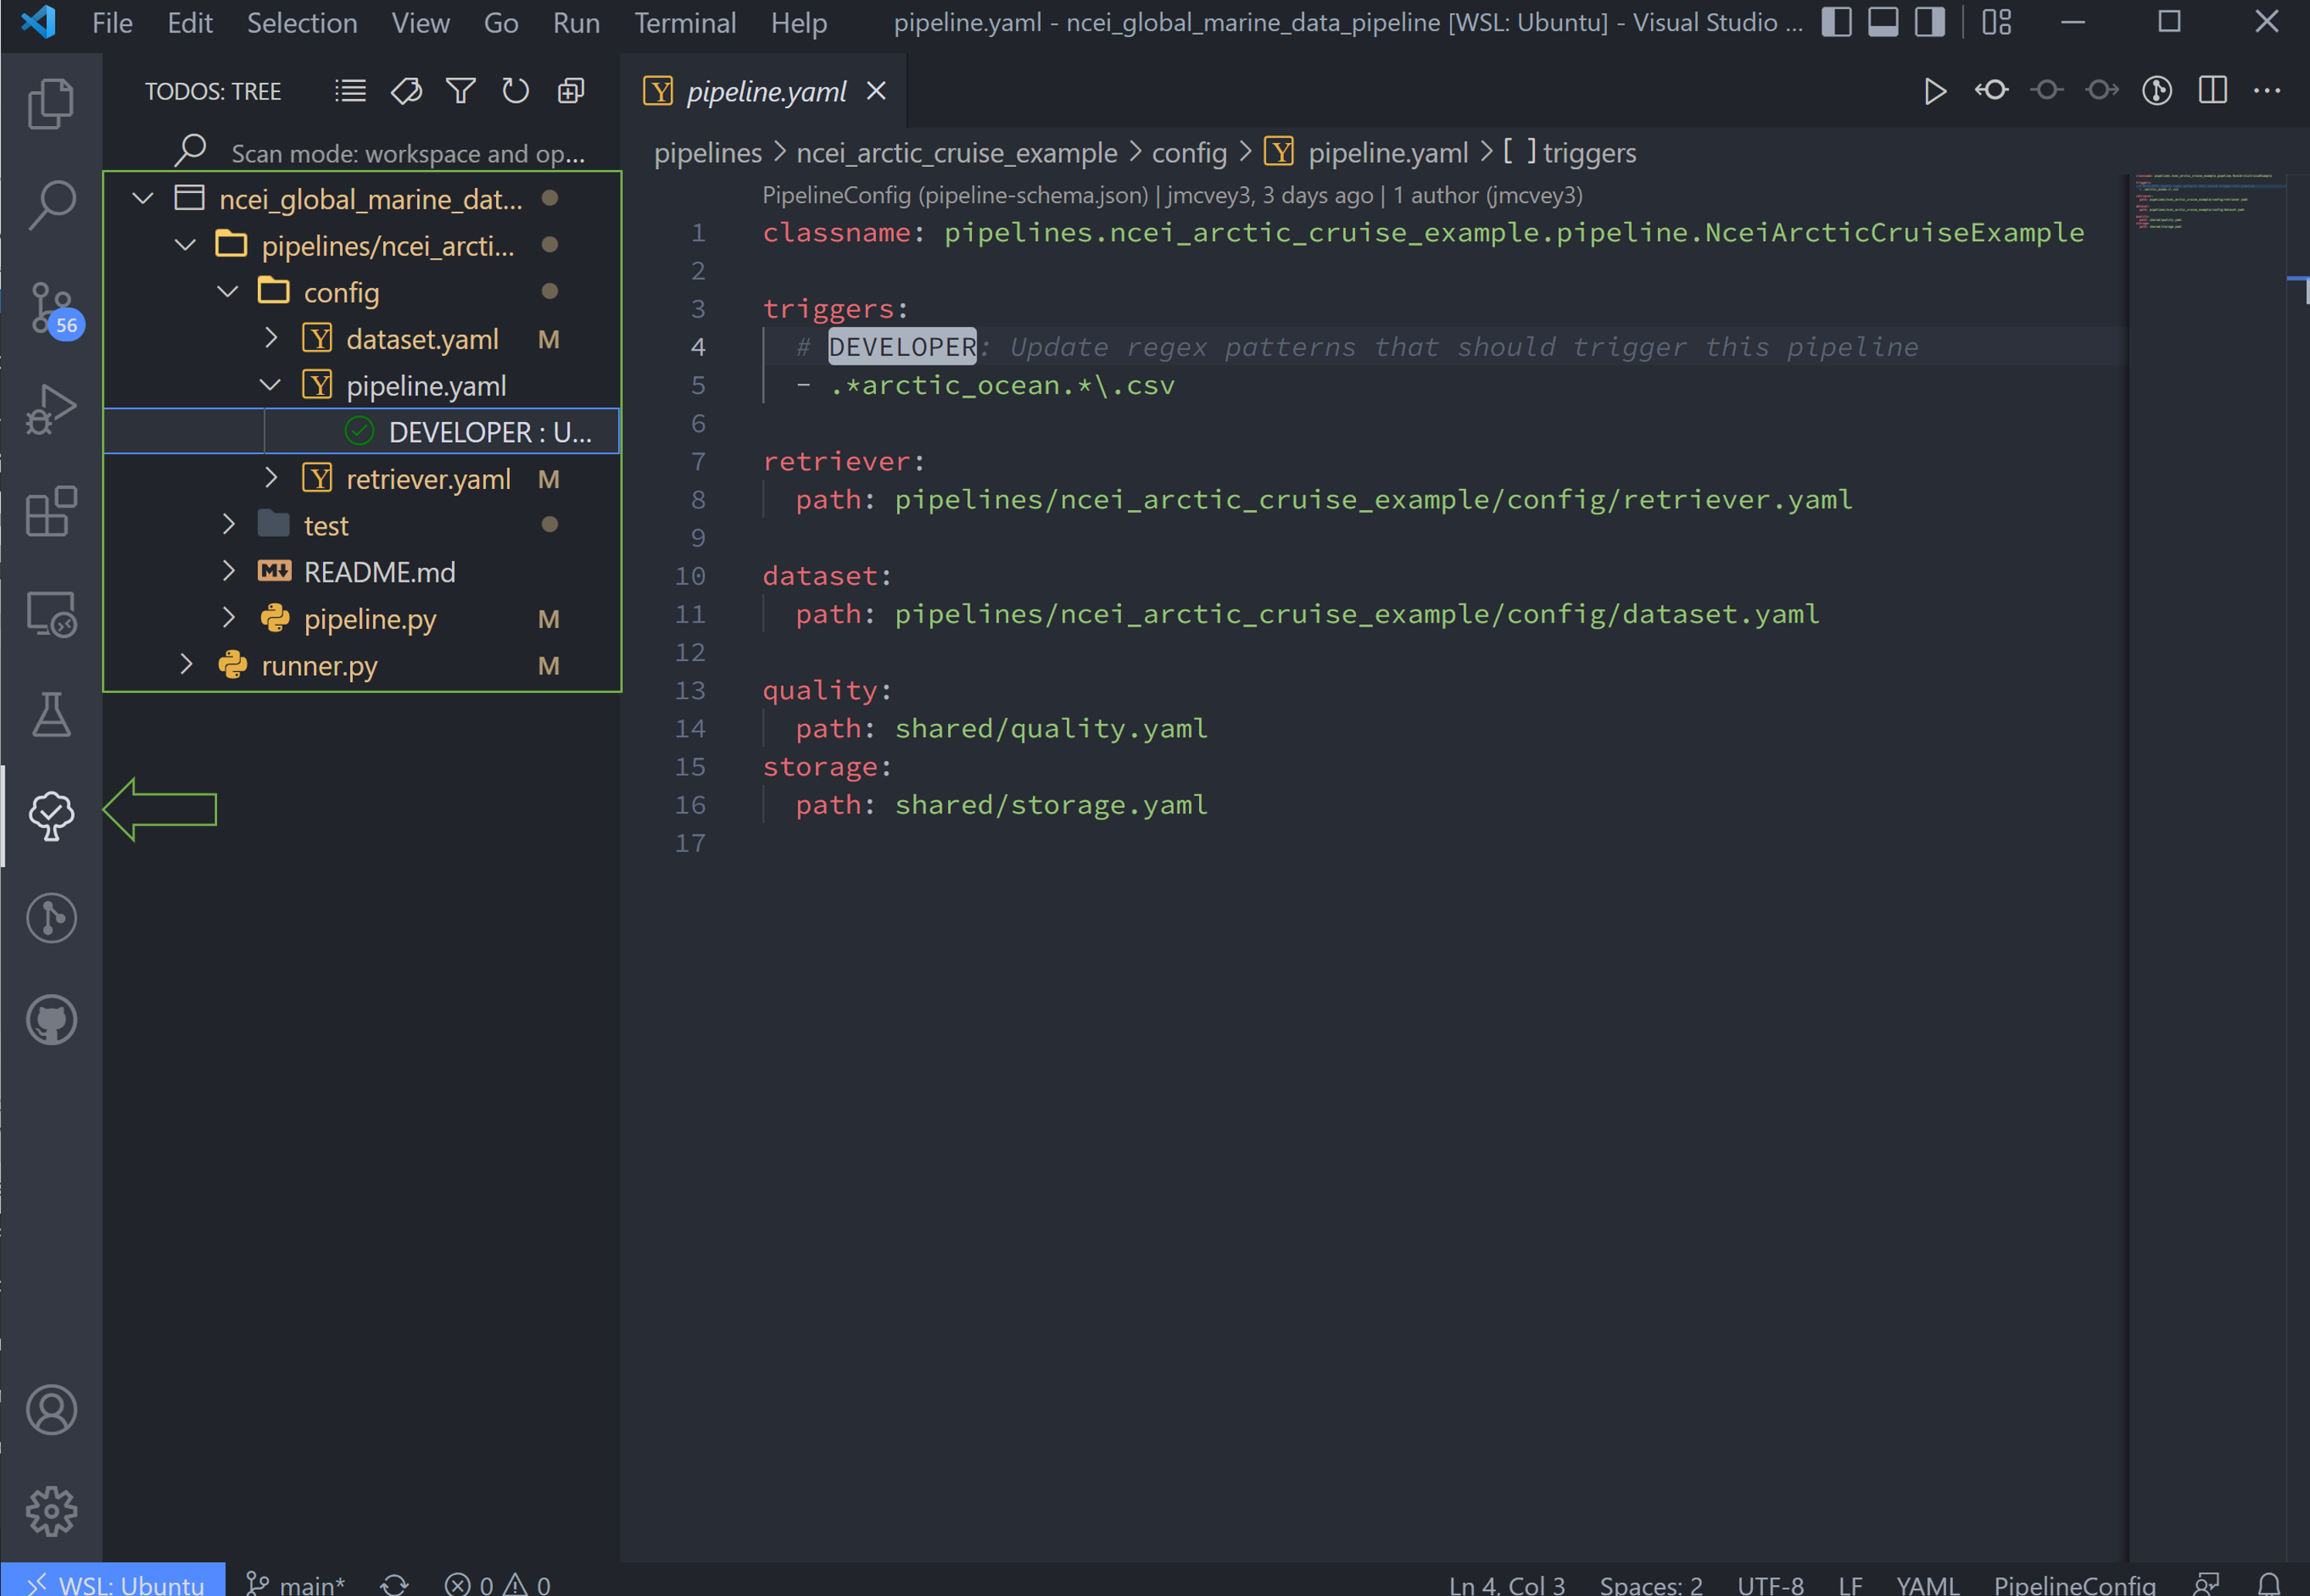Image resolution: width=2310 pixels, height=1596 pixels.
Task: Collapse the ncei_global_marine_dat... root node
Action: (143, 198)
